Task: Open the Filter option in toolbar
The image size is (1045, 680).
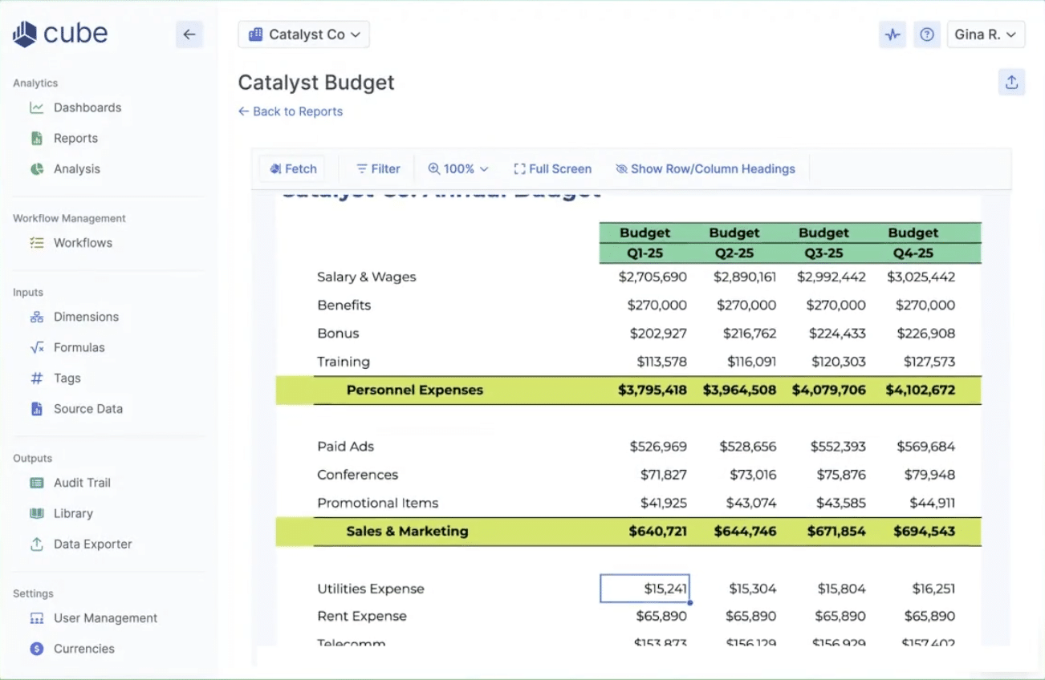Action: (x=378, y=169)
